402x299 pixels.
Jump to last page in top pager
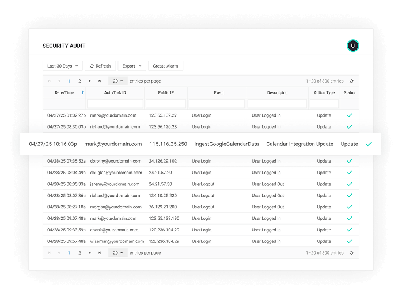(100, 81)
